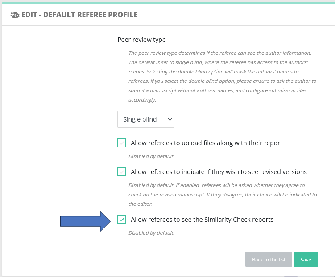
Task: Click the peer review type description paragraph
Action: coord(222,76)
